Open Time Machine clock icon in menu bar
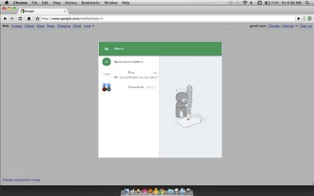The height and width of the screenshot is (196, 314). coord(231,3)
